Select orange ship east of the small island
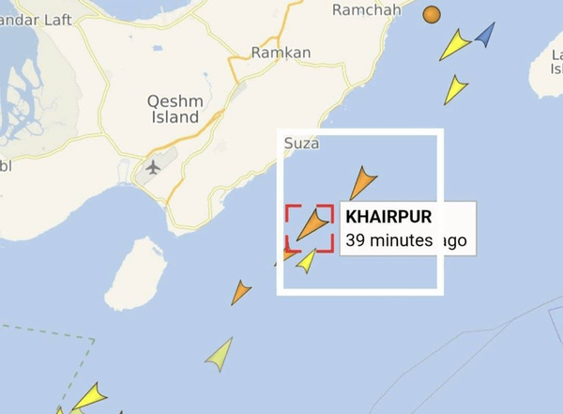This screenshot has height=414, width=563. click(x=240, y=292)
